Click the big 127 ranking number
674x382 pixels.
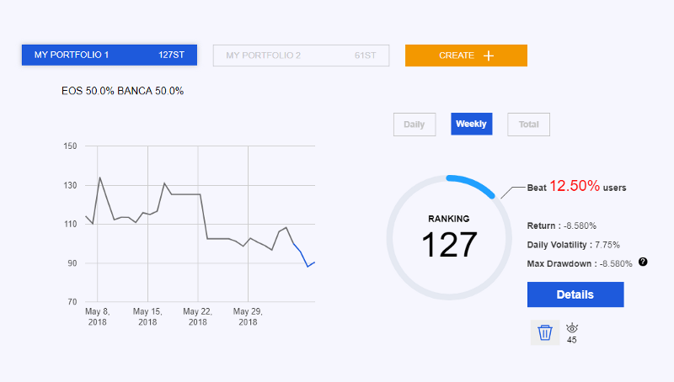tap(448, 245)
